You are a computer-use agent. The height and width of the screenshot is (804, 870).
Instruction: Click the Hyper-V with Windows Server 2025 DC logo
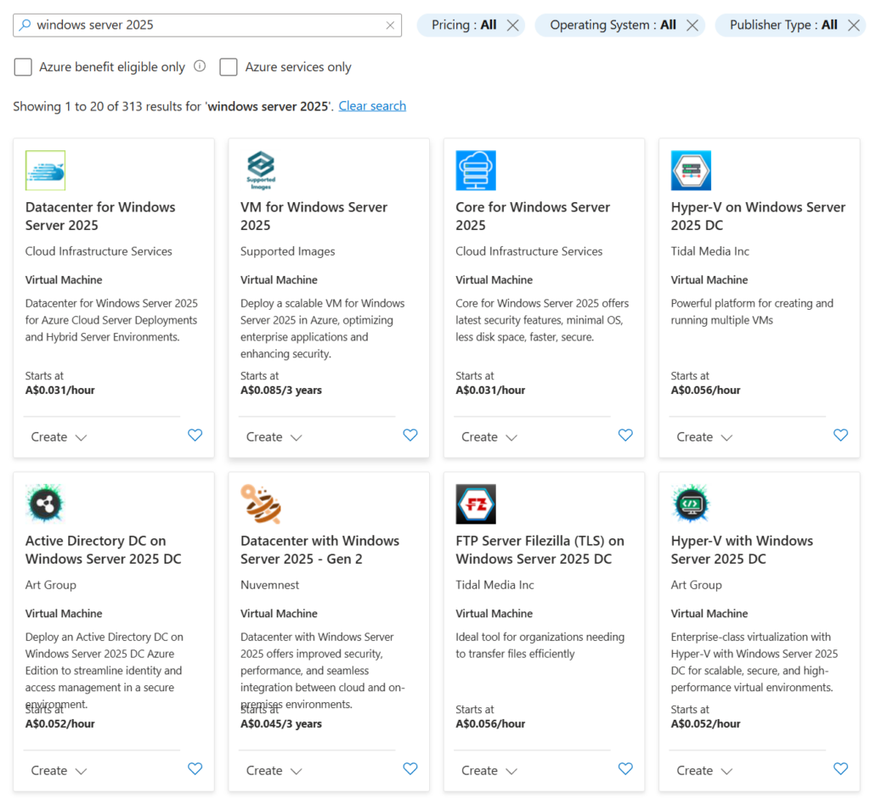pos(692,504)
